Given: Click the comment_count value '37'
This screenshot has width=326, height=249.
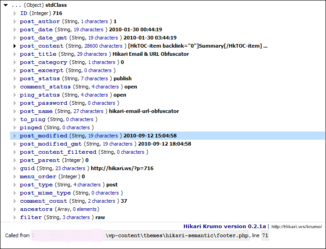Looking at the screenshot, I should click(x=124, y=201).
